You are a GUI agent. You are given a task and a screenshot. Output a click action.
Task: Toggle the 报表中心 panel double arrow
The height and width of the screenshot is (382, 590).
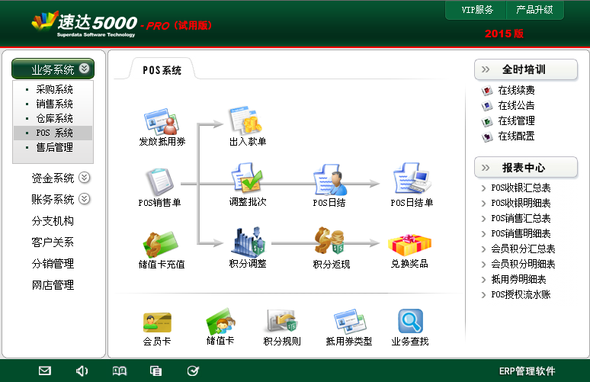pyautogui.click(x=486, y=168)
